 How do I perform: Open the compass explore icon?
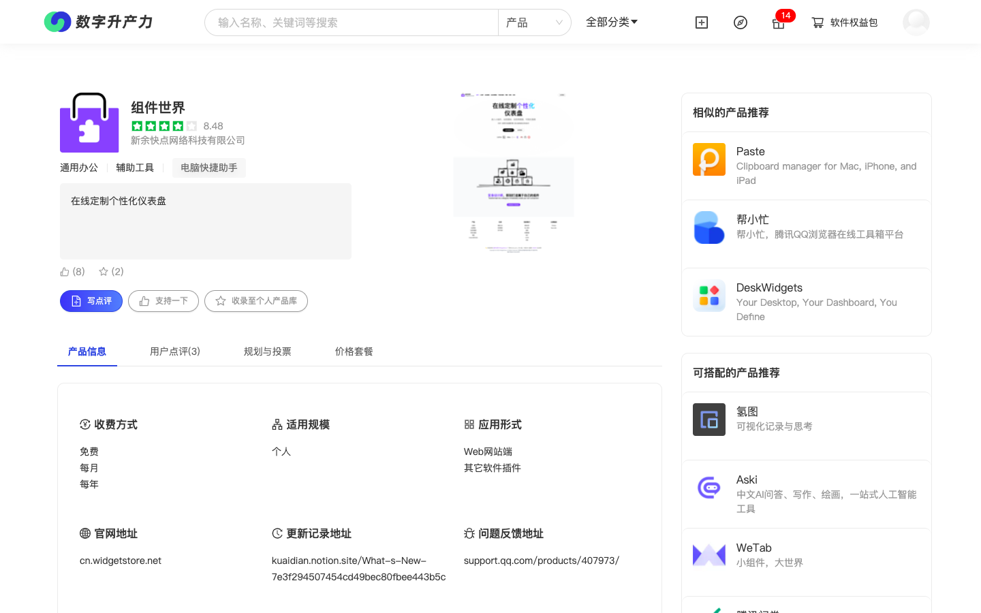(741, 22)
